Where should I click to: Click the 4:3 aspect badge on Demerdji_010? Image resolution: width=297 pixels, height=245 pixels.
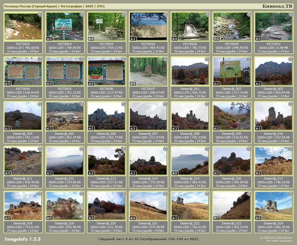click(x=258, y=128)
